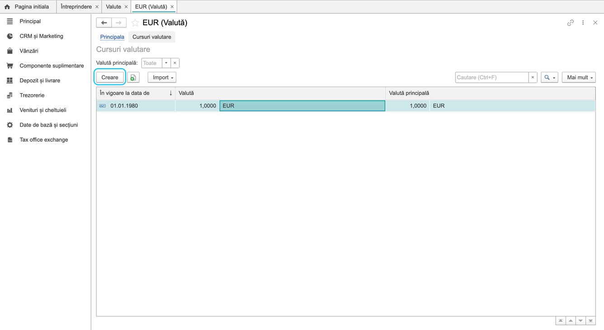Close the EUR (Valută) tab

pyautogui.click(x=172, y=7)
